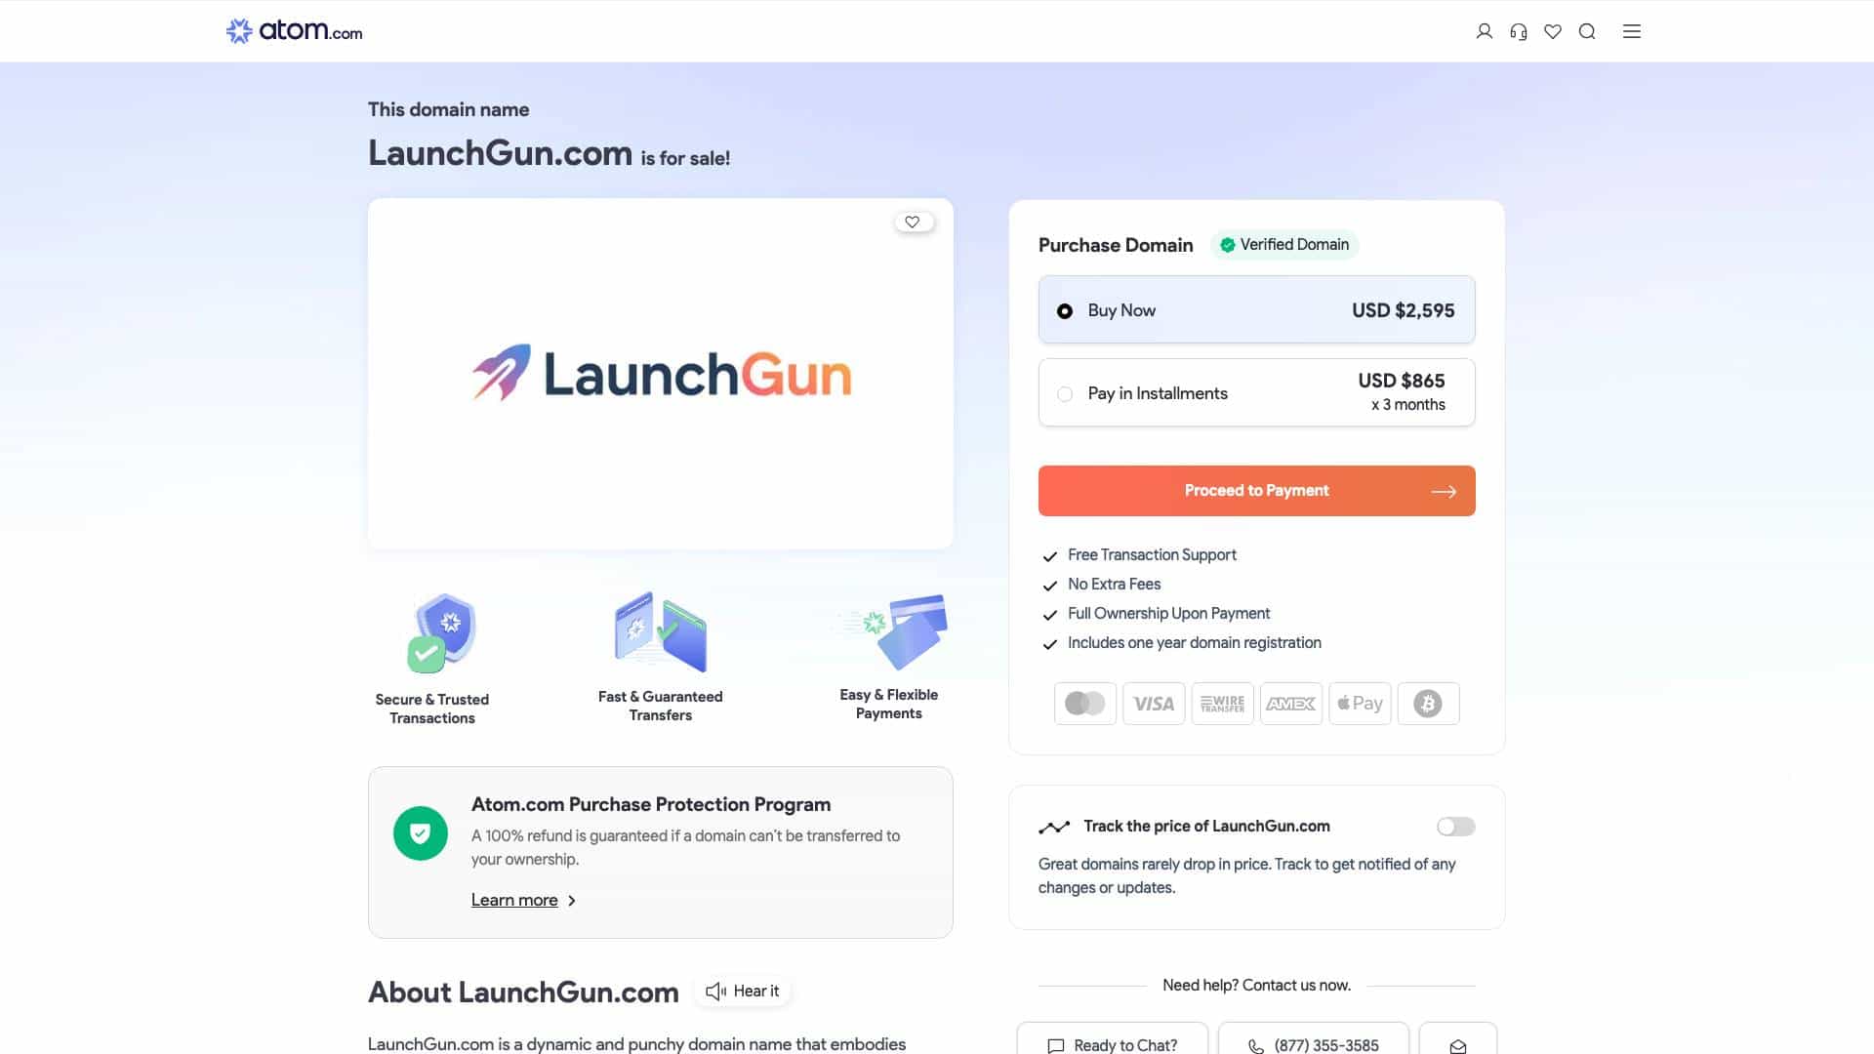Click the AMEX payment icon
The width and height of the screenshot is (1874, 1054).
(1290, 703)
